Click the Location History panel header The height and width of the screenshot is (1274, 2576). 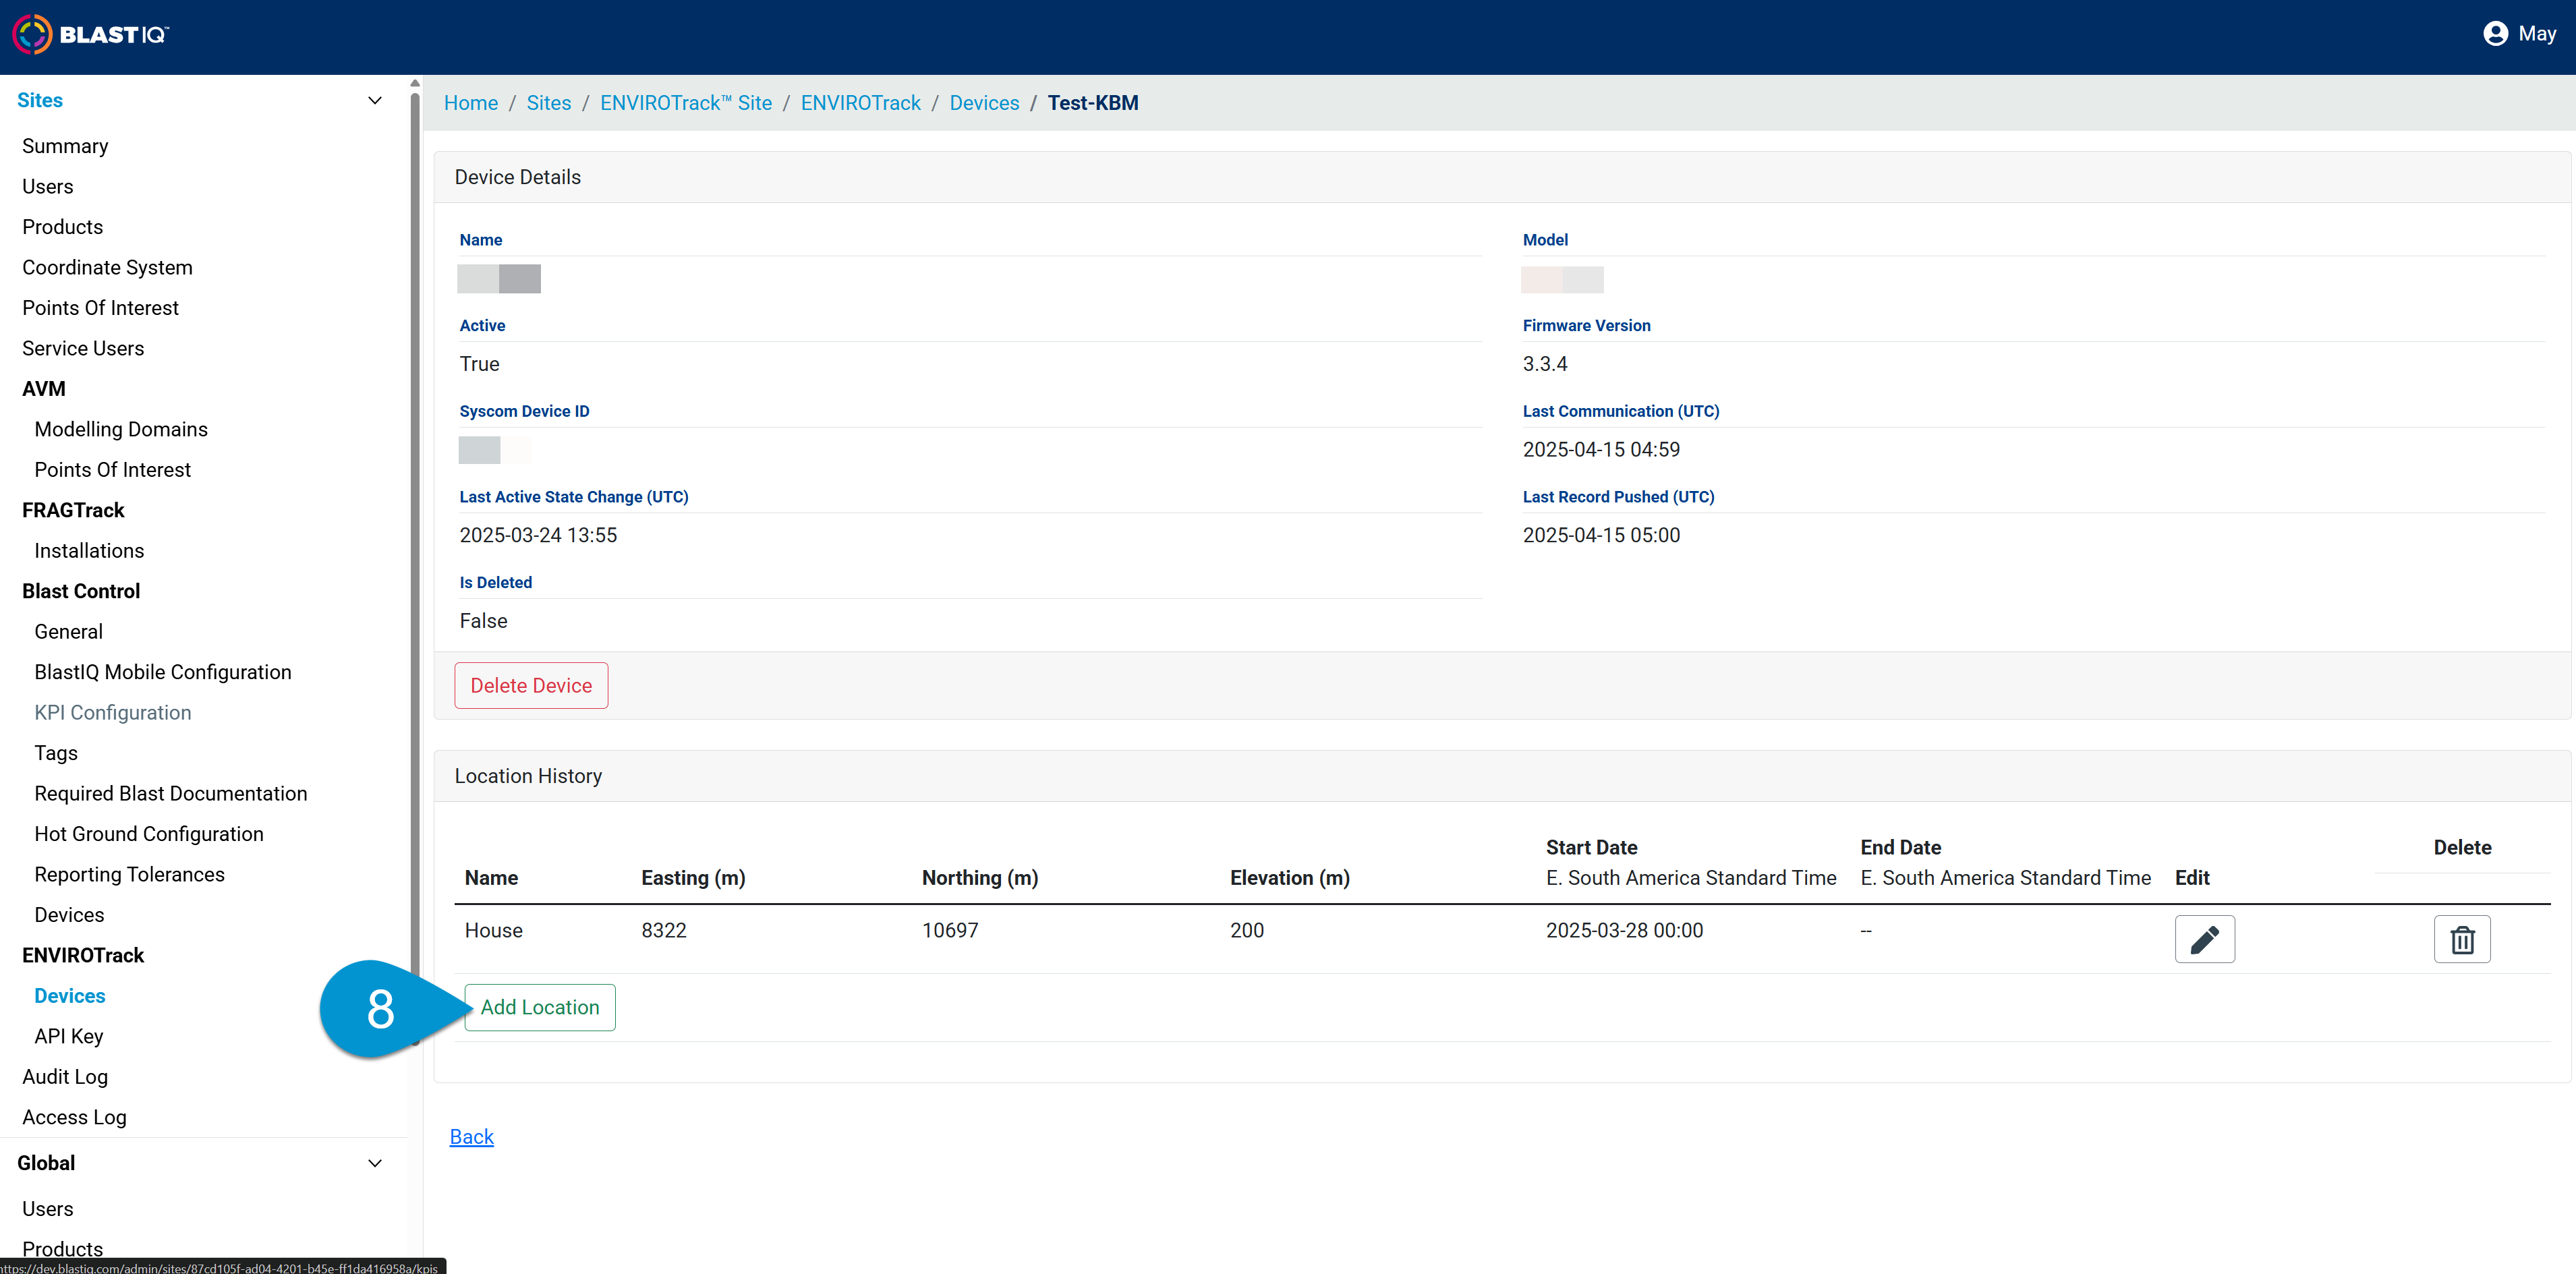pyautogui.click(x=1502, y=776)
